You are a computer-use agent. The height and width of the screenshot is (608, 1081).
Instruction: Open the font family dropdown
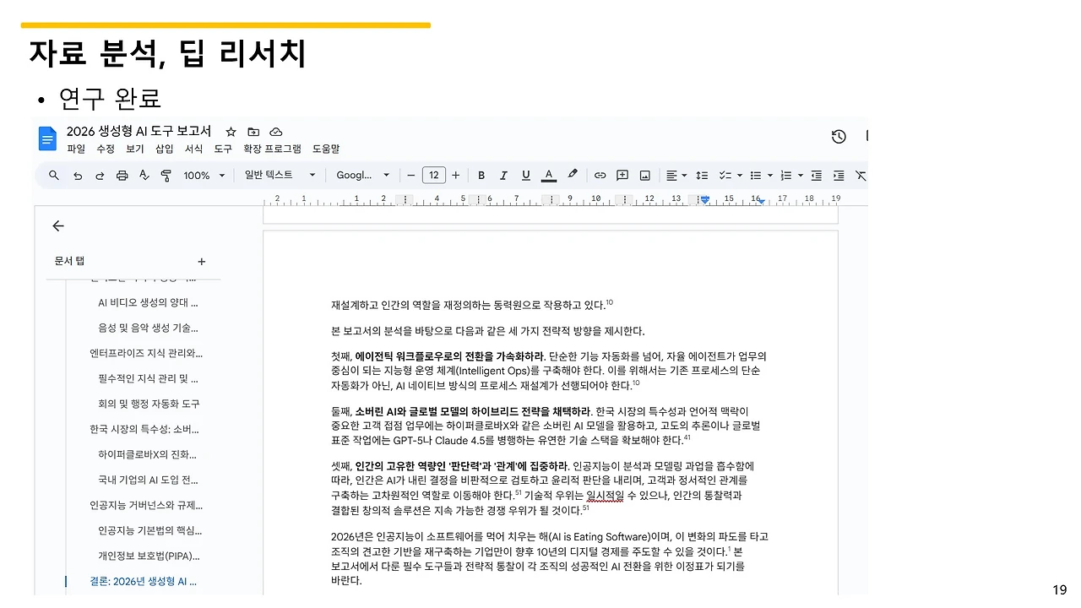pos(363,175)
